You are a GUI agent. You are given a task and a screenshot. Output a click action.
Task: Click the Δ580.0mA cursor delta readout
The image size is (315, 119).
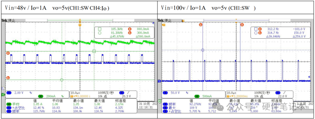[x=143, y=36]
